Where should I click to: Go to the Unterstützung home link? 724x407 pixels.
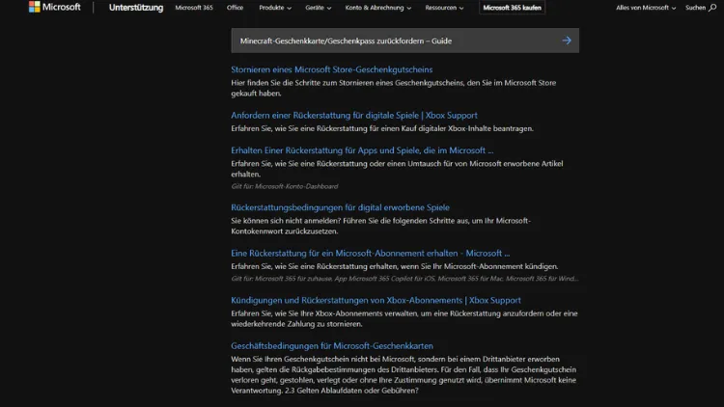(136, 8)
